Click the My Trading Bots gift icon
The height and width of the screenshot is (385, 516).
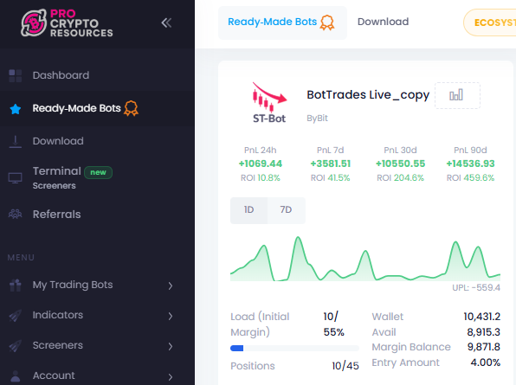point(15,285)
